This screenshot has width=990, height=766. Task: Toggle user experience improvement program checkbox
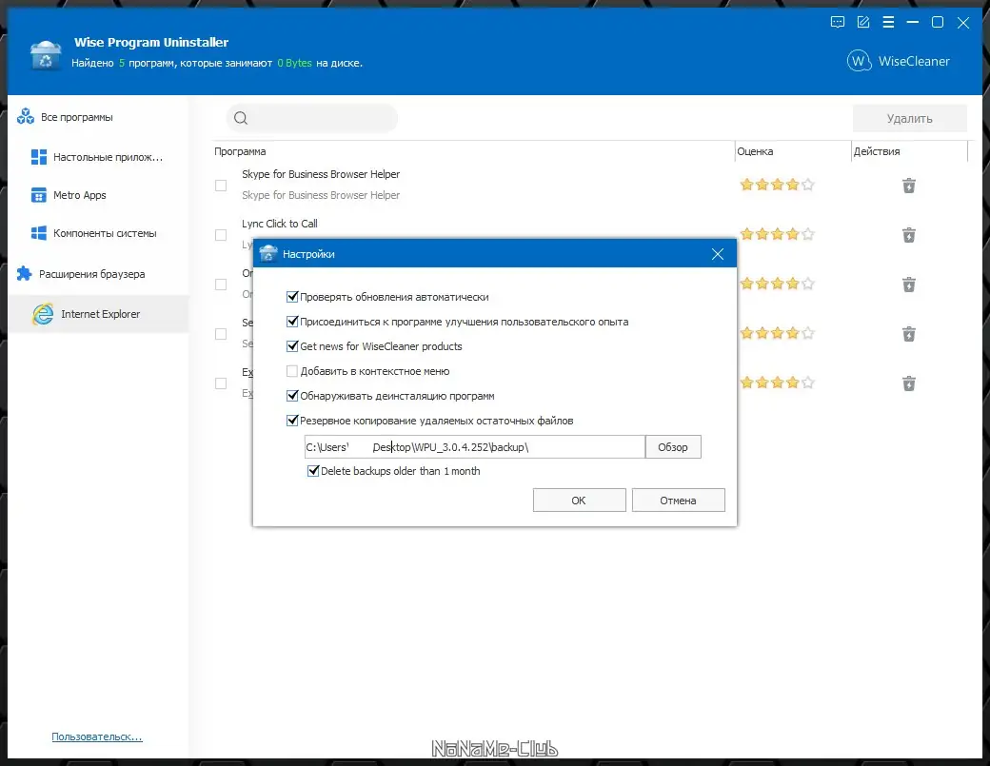click(292, 322)
